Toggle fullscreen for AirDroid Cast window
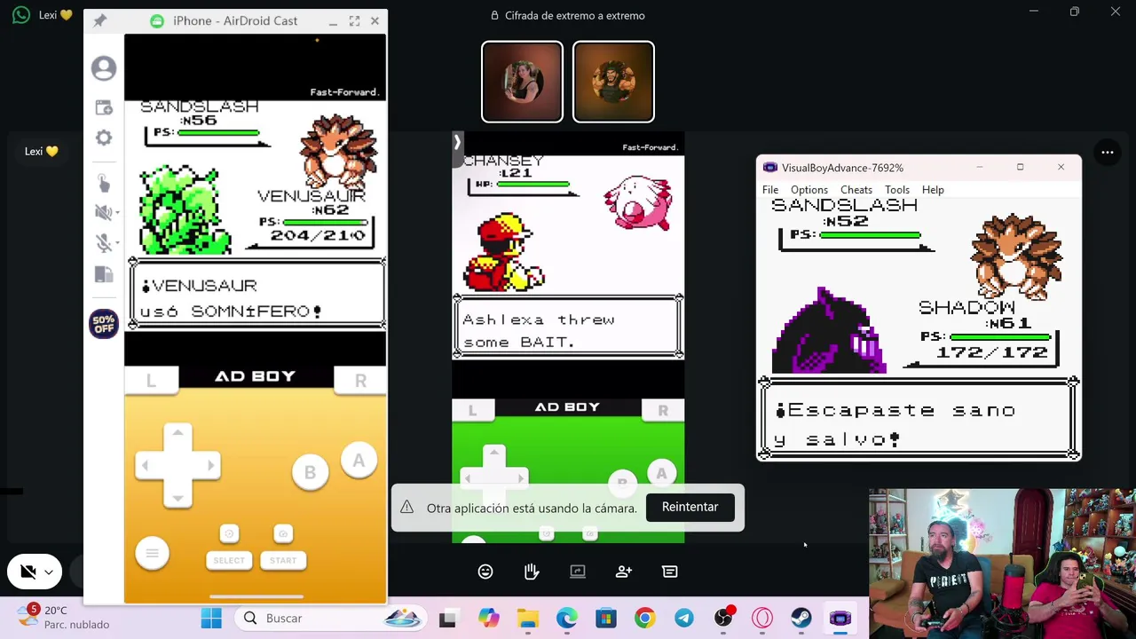1136x639 pixels. [354, 20]
